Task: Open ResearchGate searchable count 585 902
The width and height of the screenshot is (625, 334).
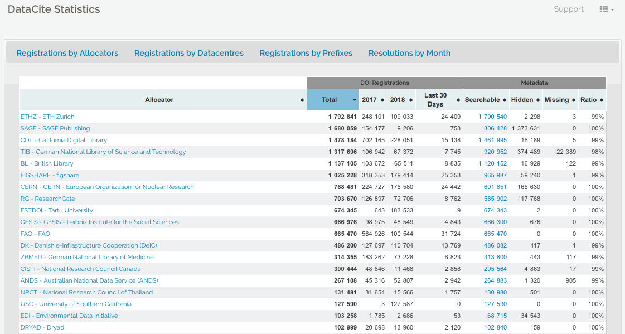Action: (x=496, y=199)
